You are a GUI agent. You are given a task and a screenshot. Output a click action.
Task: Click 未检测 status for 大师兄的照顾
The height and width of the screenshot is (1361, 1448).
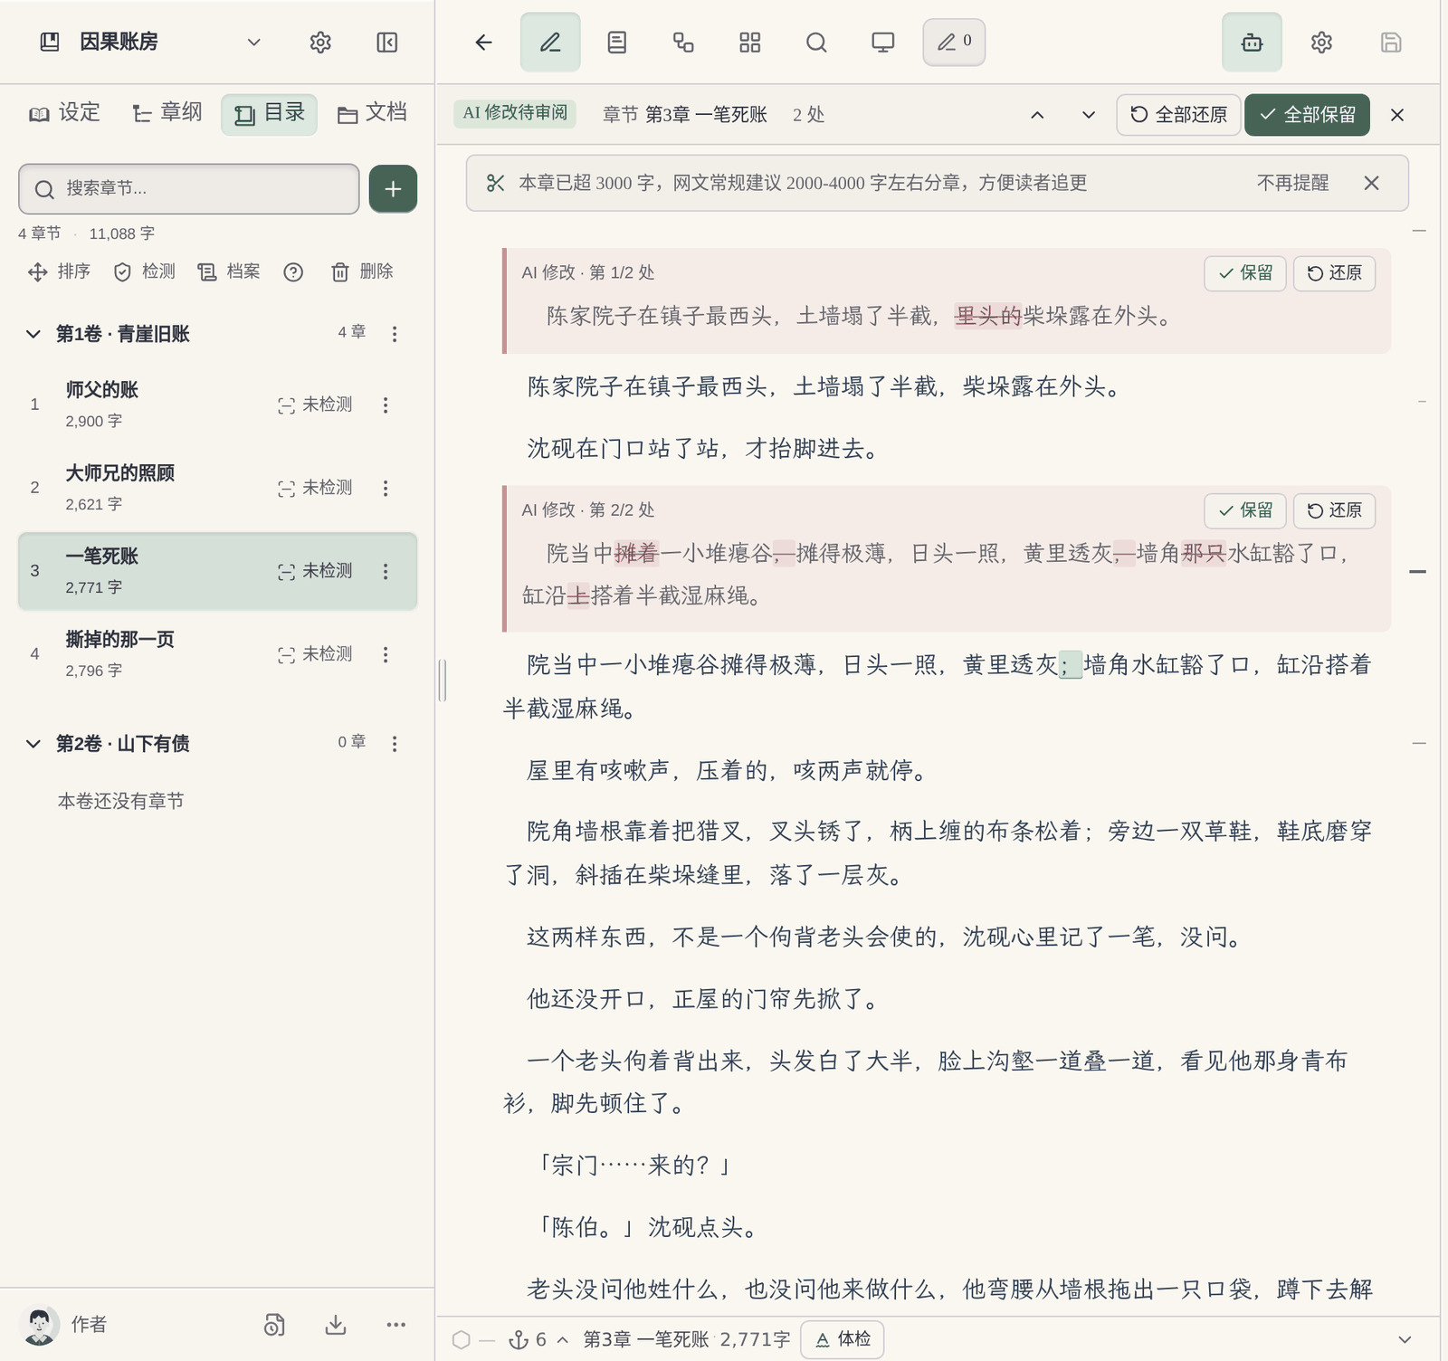(x=315, y=488)
